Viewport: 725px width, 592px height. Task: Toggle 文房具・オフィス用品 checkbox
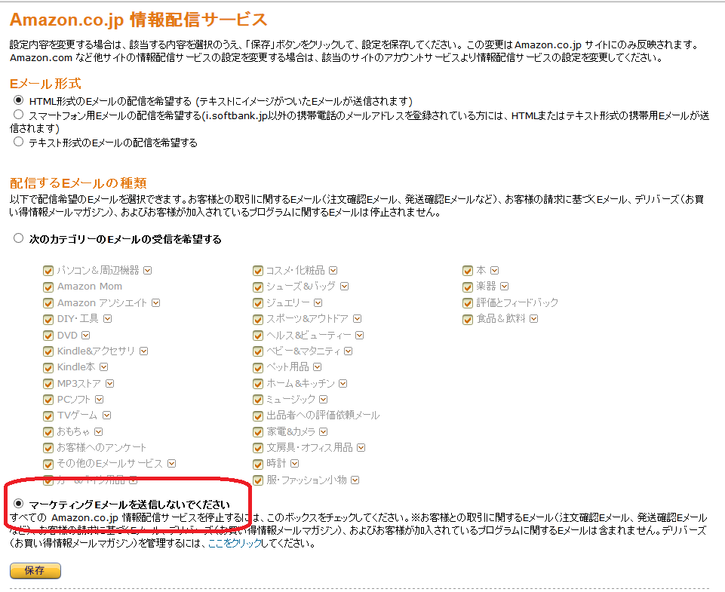[x=258, y=448]
